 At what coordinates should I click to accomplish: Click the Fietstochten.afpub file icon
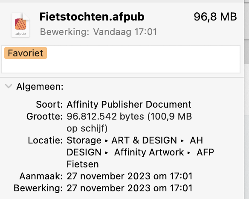[20, 25]
